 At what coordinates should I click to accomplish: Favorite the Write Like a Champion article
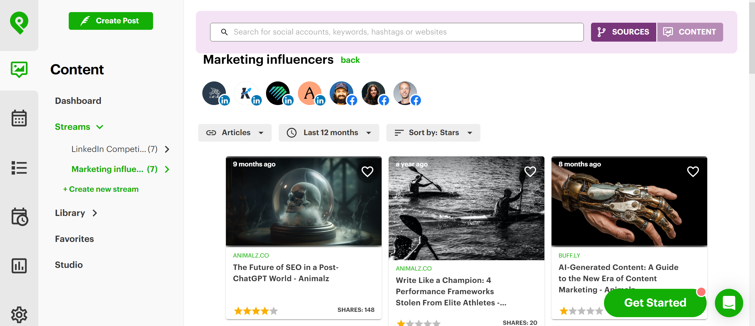(x=530, y=171)
